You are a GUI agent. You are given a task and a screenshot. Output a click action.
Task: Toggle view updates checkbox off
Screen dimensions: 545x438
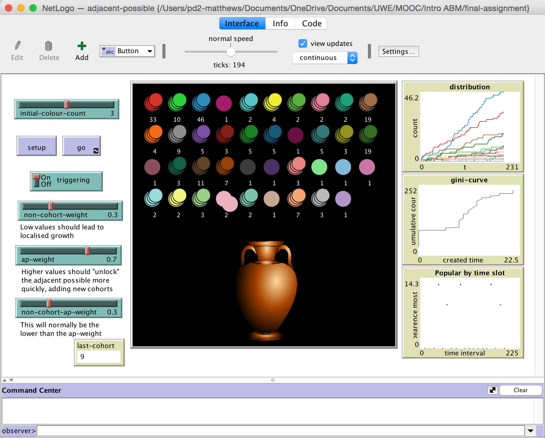tap(302, 43)
